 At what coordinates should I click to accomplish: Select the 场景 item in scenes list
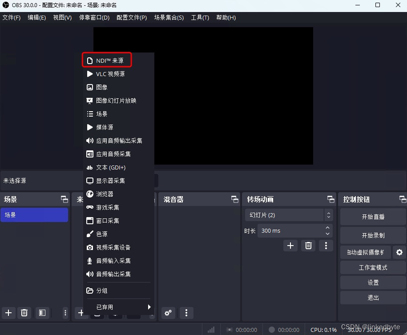pyautogui.click(x=34, y=215)
